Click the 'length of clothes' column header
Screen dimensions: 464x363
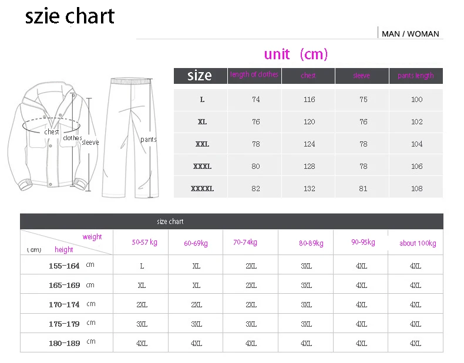254,74
